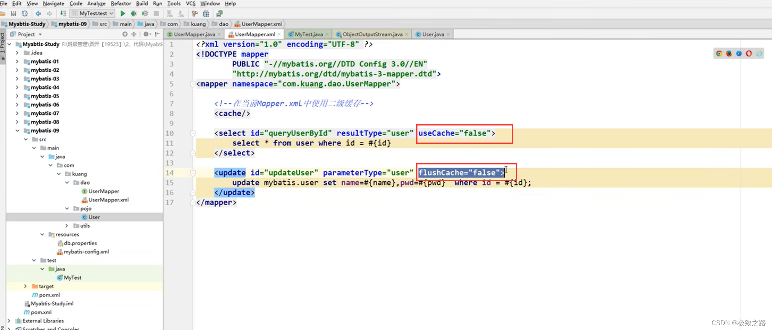Click line number 8 in the gutter

coord(172,114)
